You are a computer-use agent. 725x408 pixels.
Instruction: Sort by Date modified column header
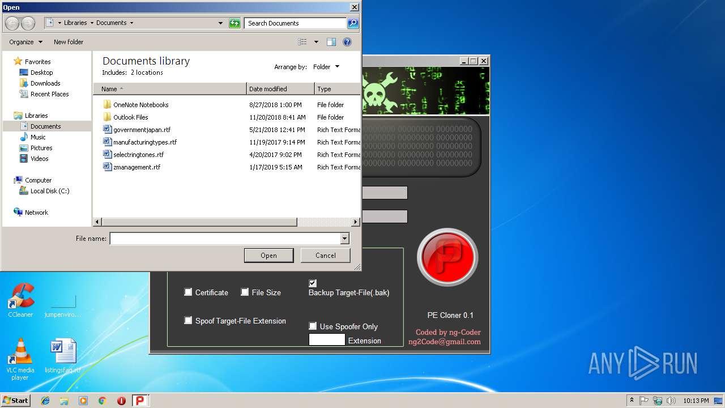280,89
